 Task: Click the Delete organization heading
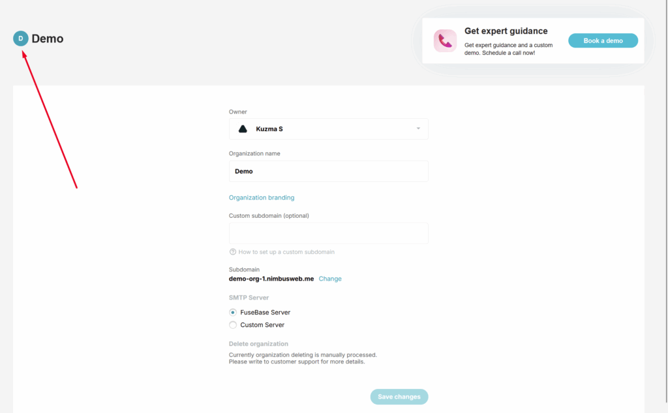pos(258,344)
